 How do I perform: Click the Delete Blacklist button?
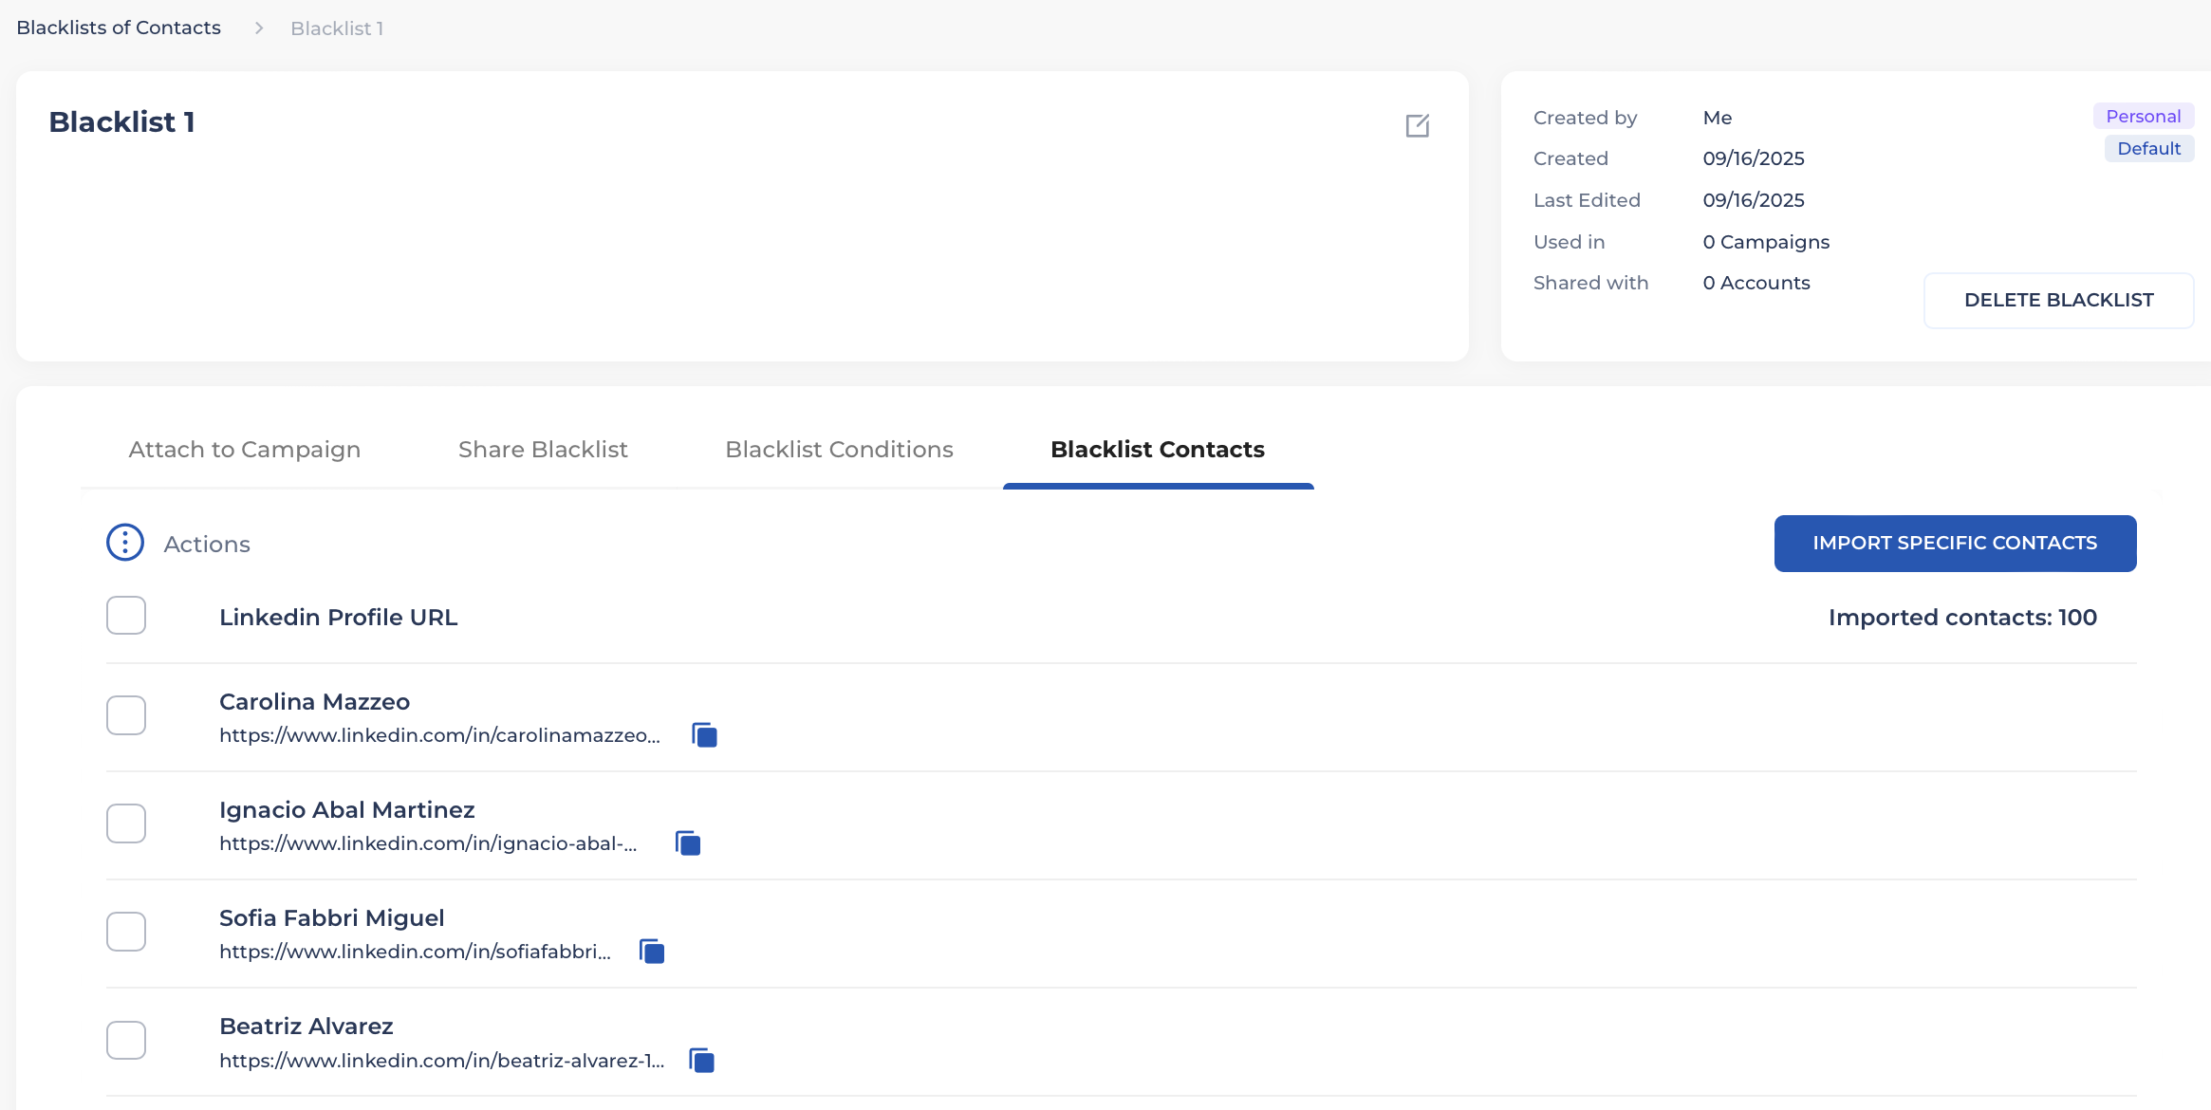[2058, 301]
